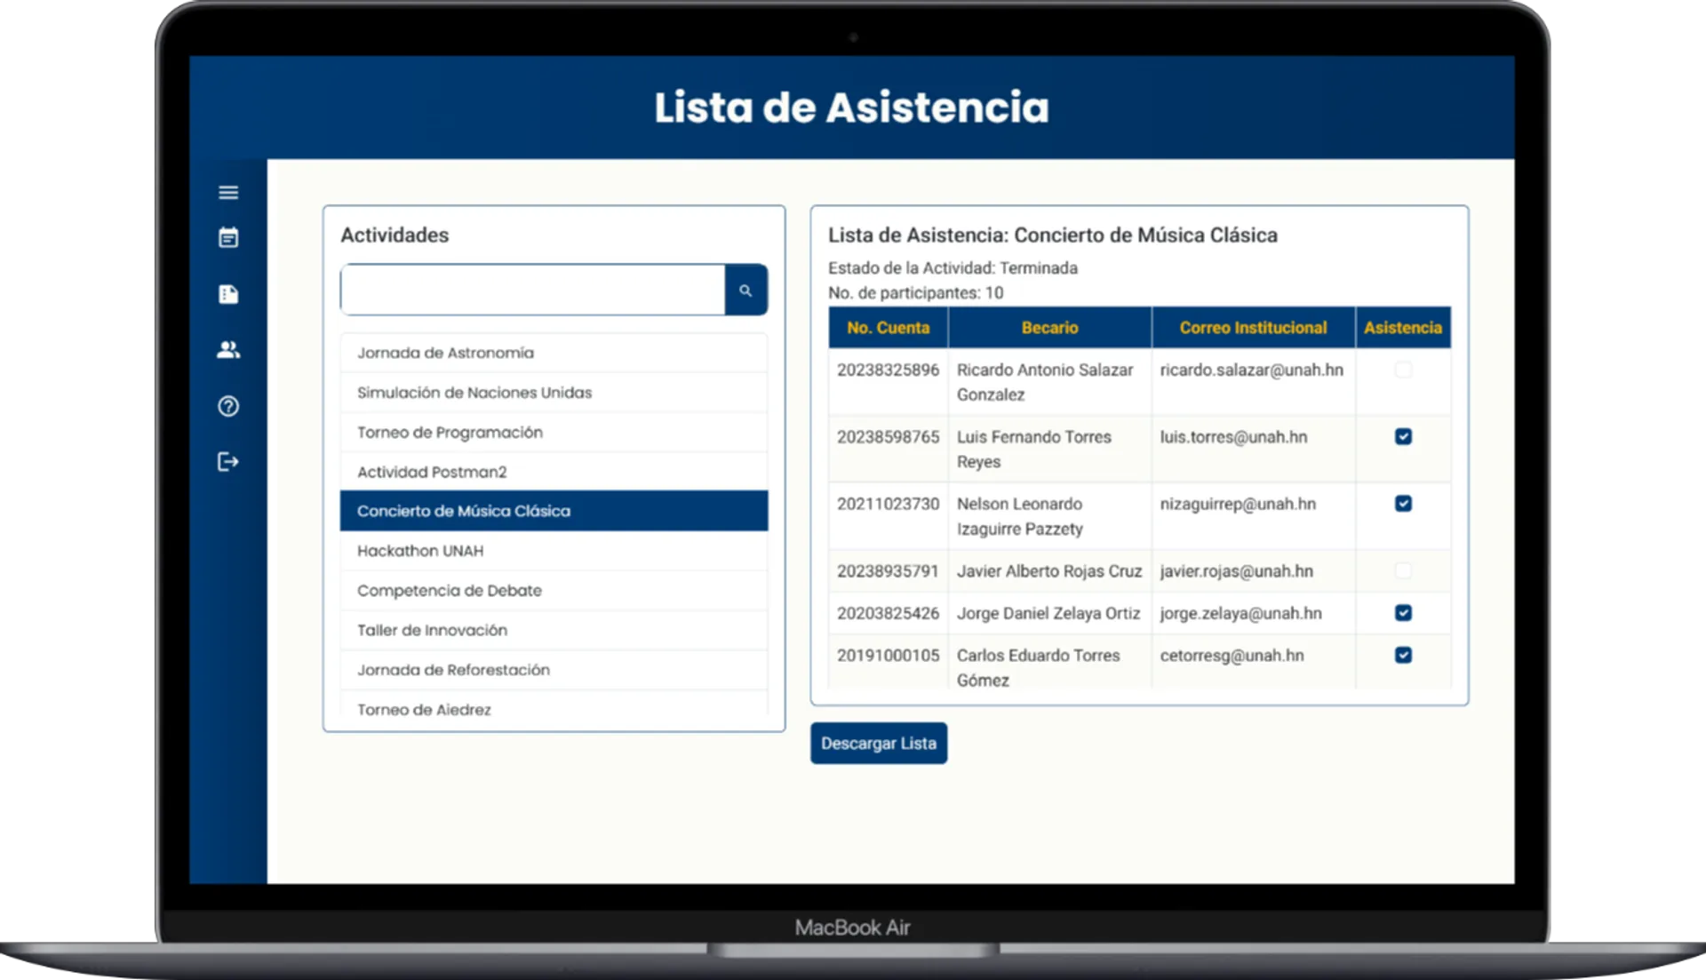Viewport: 1706px width, 980px height.
Task: Check attendance for Ricardo Antonio Salazar
Action: pyautogui.click(x=1402, y=370)
